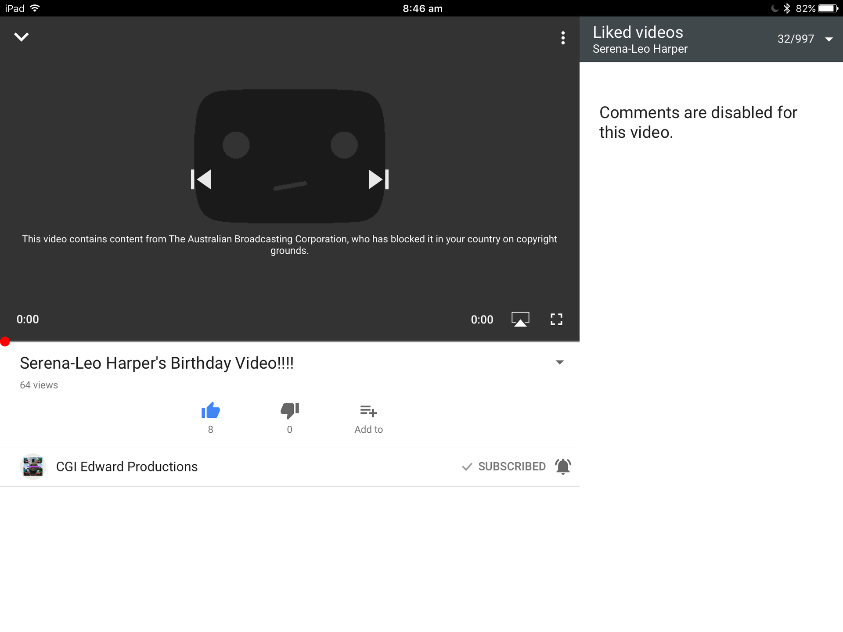The height and width of the screenshot is (632, 843).
Task: Tap the battery indicator in status bar
Action: 829,8
